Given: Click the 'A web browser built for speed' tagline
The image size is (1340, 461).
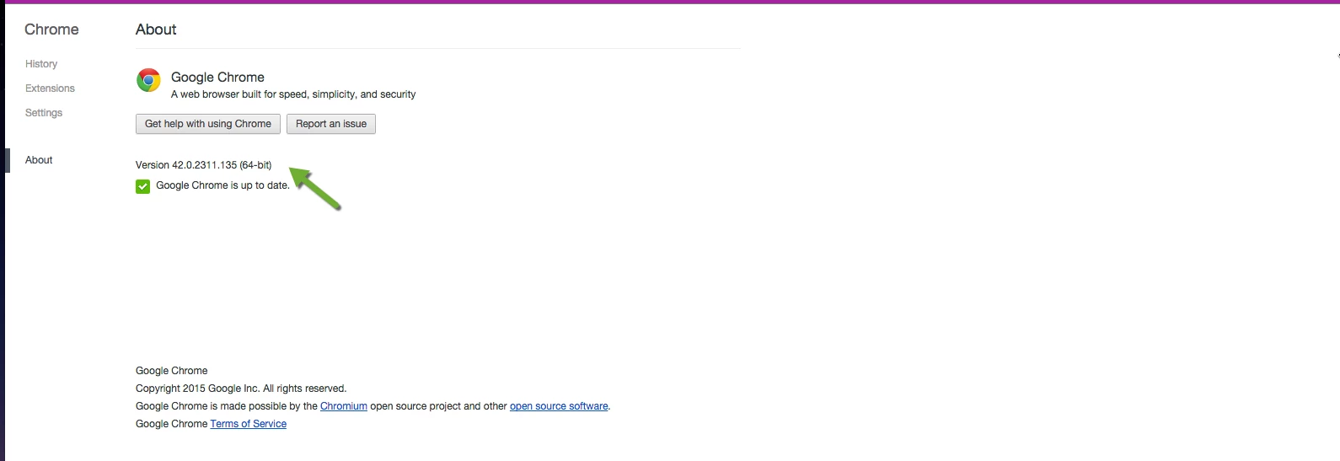Looking at the screenshot, I should [x=293, y=94].
